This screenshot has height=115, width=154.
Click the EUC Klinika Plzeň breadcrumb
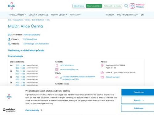coord(38,20)
